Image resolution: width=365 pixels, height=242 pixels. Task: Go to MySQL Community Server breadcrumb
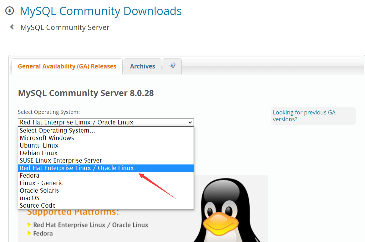[65, 28]
